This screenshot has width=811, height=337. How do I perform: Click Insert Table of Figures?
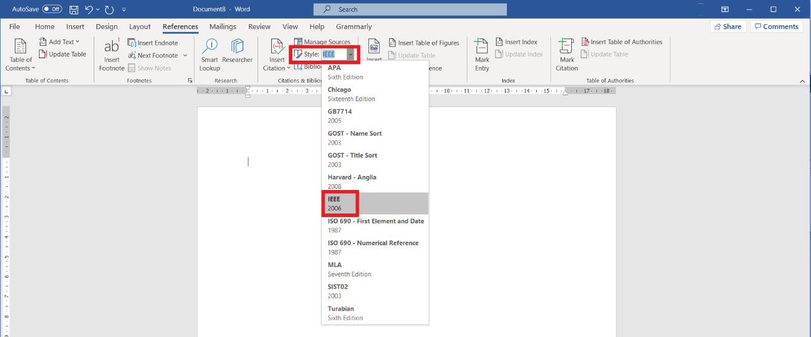pyautogui.click(x=424, y=43)
